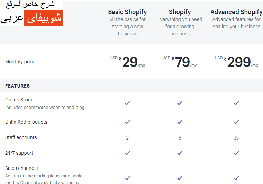Screen dimensions: 263x184
Task: Click 24/7 support checkmark under Shopify plan
Action: pos(180,153)
